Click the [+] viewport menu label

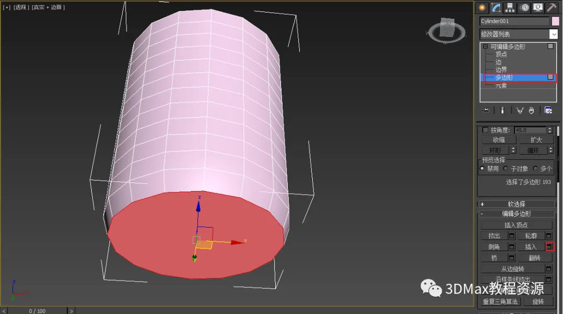click(x=6, y=7)
